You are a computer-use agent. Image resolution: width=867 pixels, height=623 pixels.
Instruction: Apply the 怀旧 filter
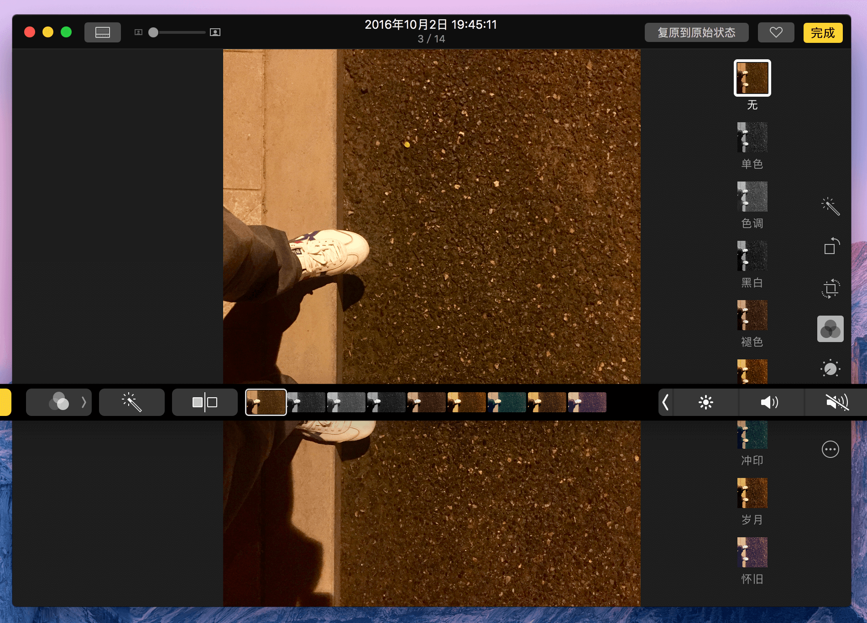coord(752,552)
